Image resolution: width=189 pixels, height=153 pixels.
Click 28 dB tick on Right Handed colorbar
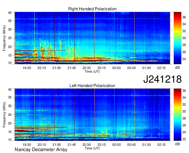184,45
